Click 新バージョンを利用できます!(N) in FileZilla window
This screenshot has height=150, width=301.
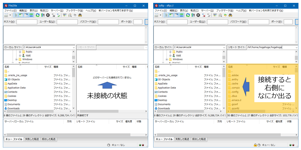tap(116, 10)
